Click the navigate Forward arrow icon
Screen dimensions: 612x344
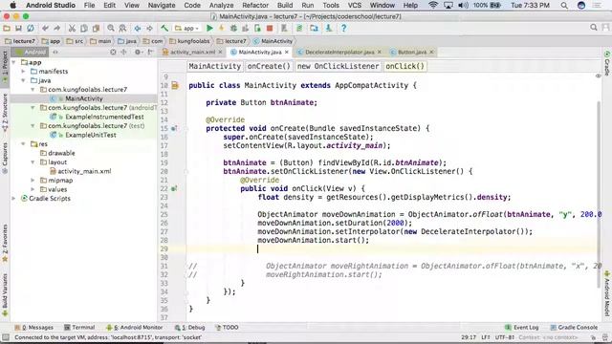pyautogui.click(x=149, y=28)
